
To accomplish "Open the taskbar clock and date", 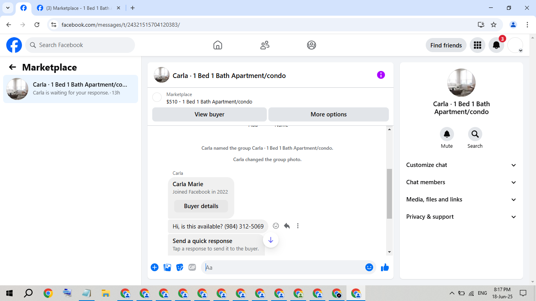I will click(x=502, y=293).
